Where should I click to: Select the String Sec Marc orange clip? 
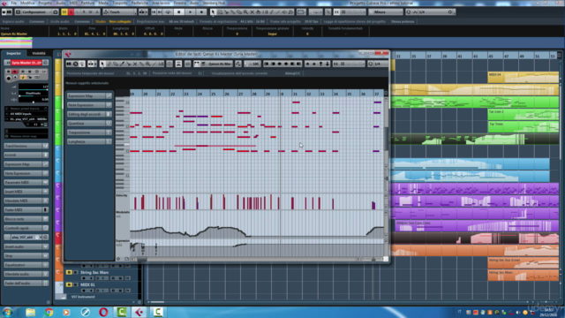tap(524, 275)
